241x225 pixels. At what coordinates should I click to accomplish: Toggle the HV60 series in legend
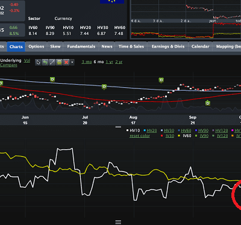(186, 131)
